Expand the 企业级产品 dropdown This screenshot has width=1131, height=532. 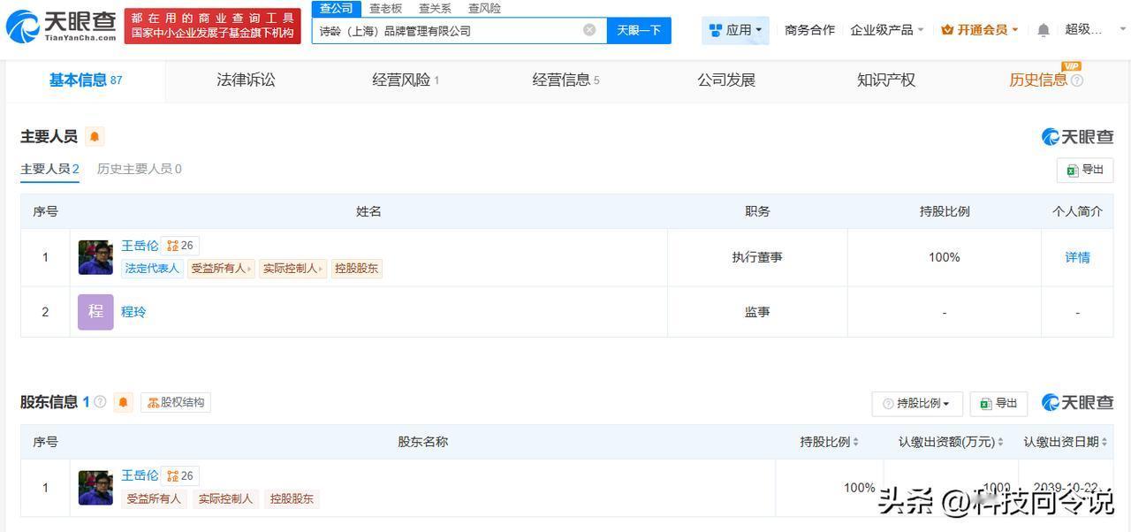coord(887,30)
